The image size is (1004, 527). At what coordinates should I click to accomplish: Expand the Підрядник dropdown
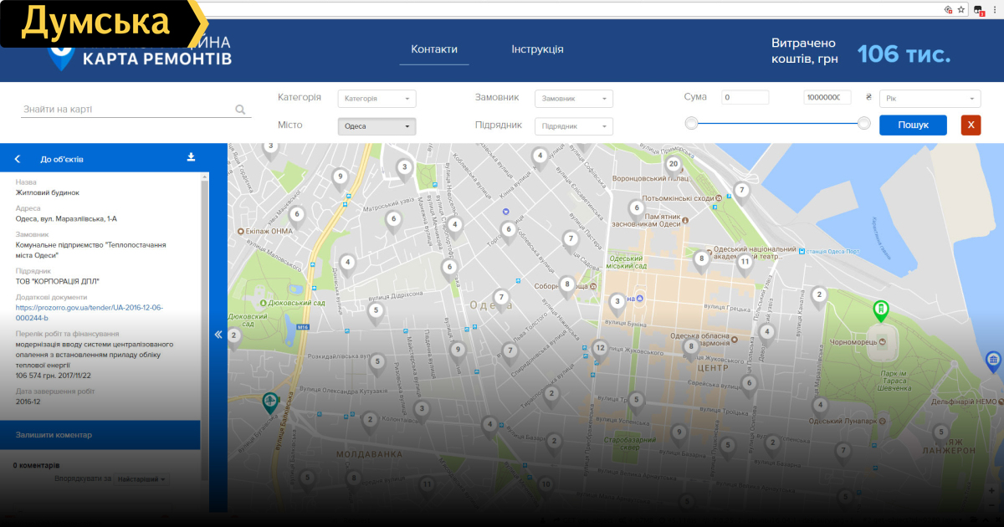[x=573, y=126]
